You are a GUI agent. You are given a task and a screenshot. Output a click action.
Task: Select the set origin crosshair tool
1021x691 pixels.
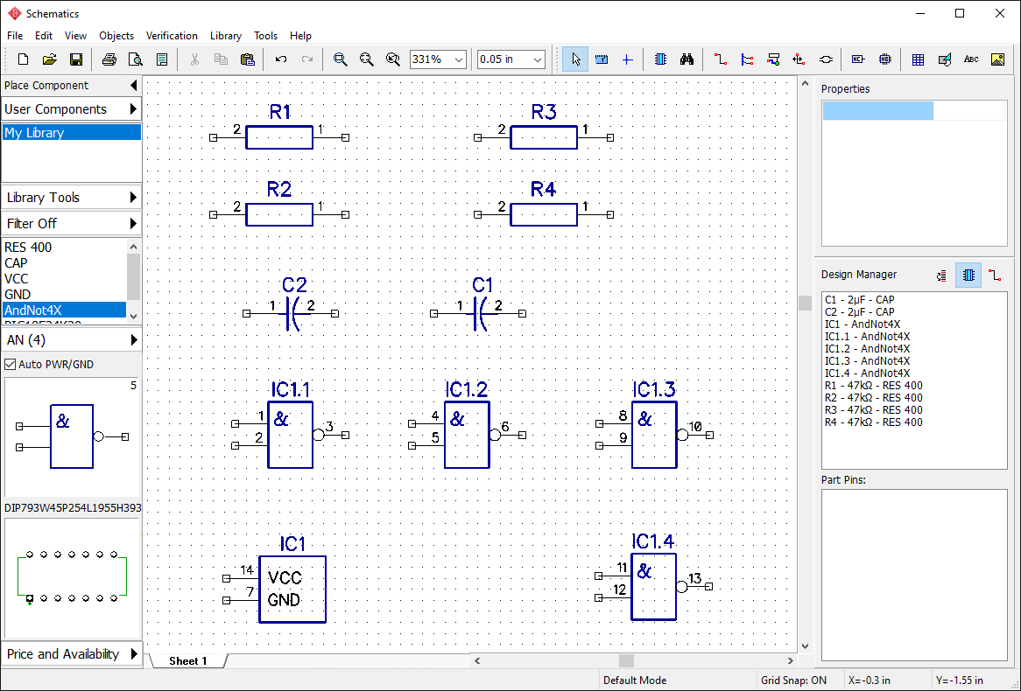pos(627,59)
